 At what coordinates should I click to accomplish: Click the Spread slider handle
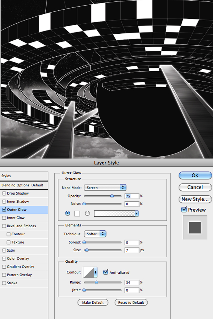coord(84,242)
